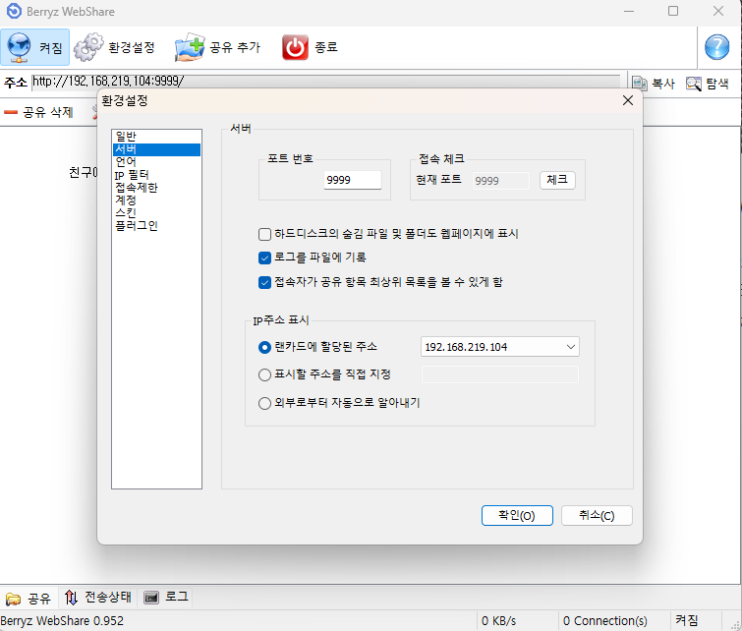Click Berryz WebShare 0.952 status text
Screen dimensions: 742x631
pyautogui.click(x=62, y=621)
